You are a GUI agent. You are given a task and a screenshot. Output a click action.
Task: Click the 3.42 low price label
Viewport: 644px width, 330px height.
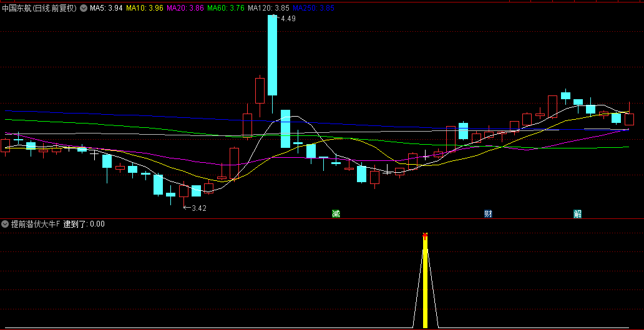tap(199, 208)
